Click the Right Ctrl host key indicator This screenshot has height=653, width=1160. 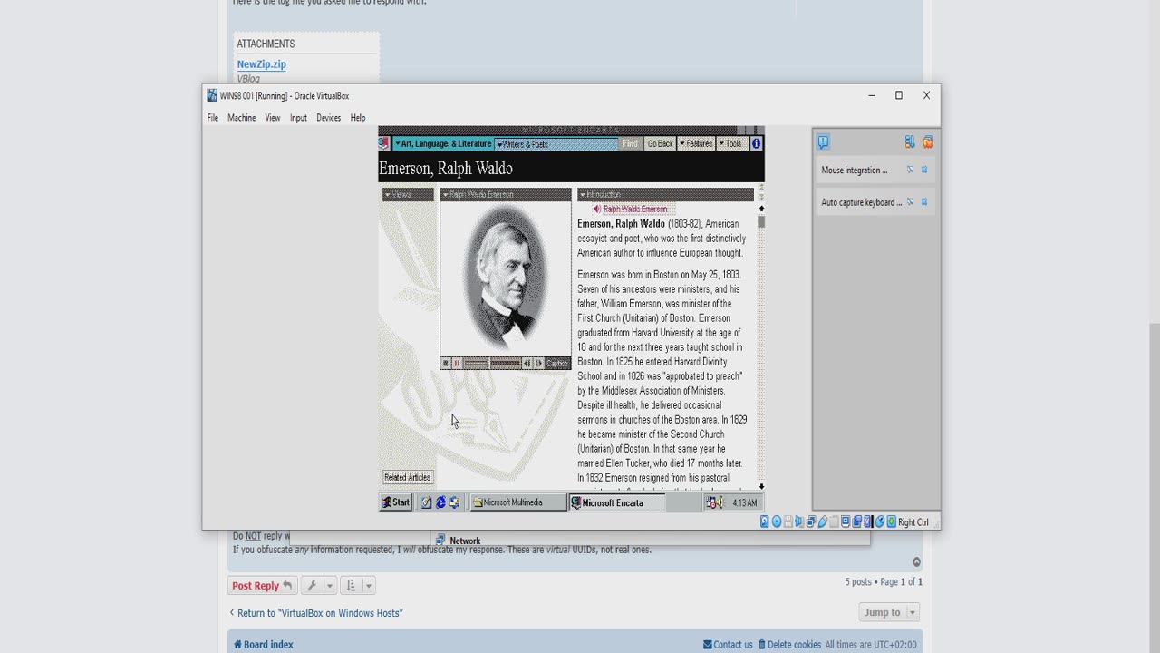click(x=913, y=522)
